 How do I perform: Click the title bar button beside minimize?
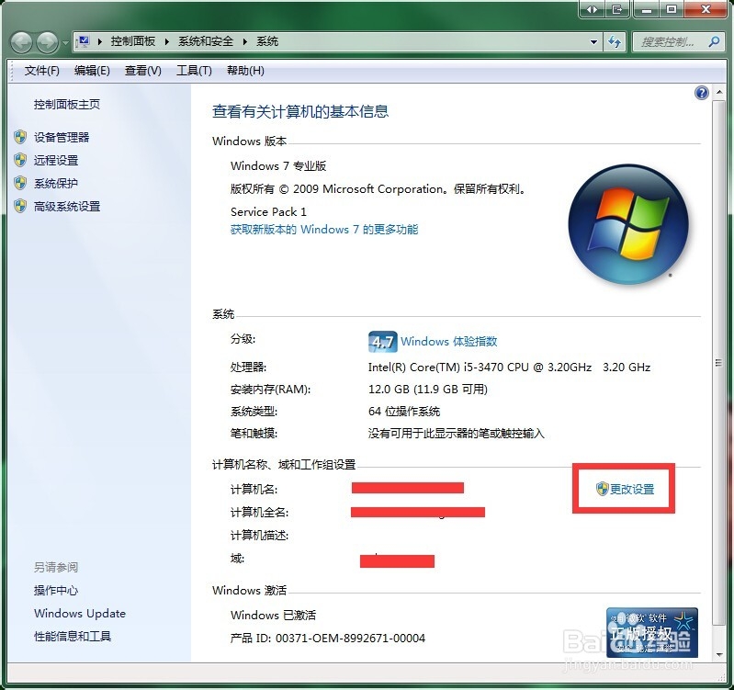617,9
